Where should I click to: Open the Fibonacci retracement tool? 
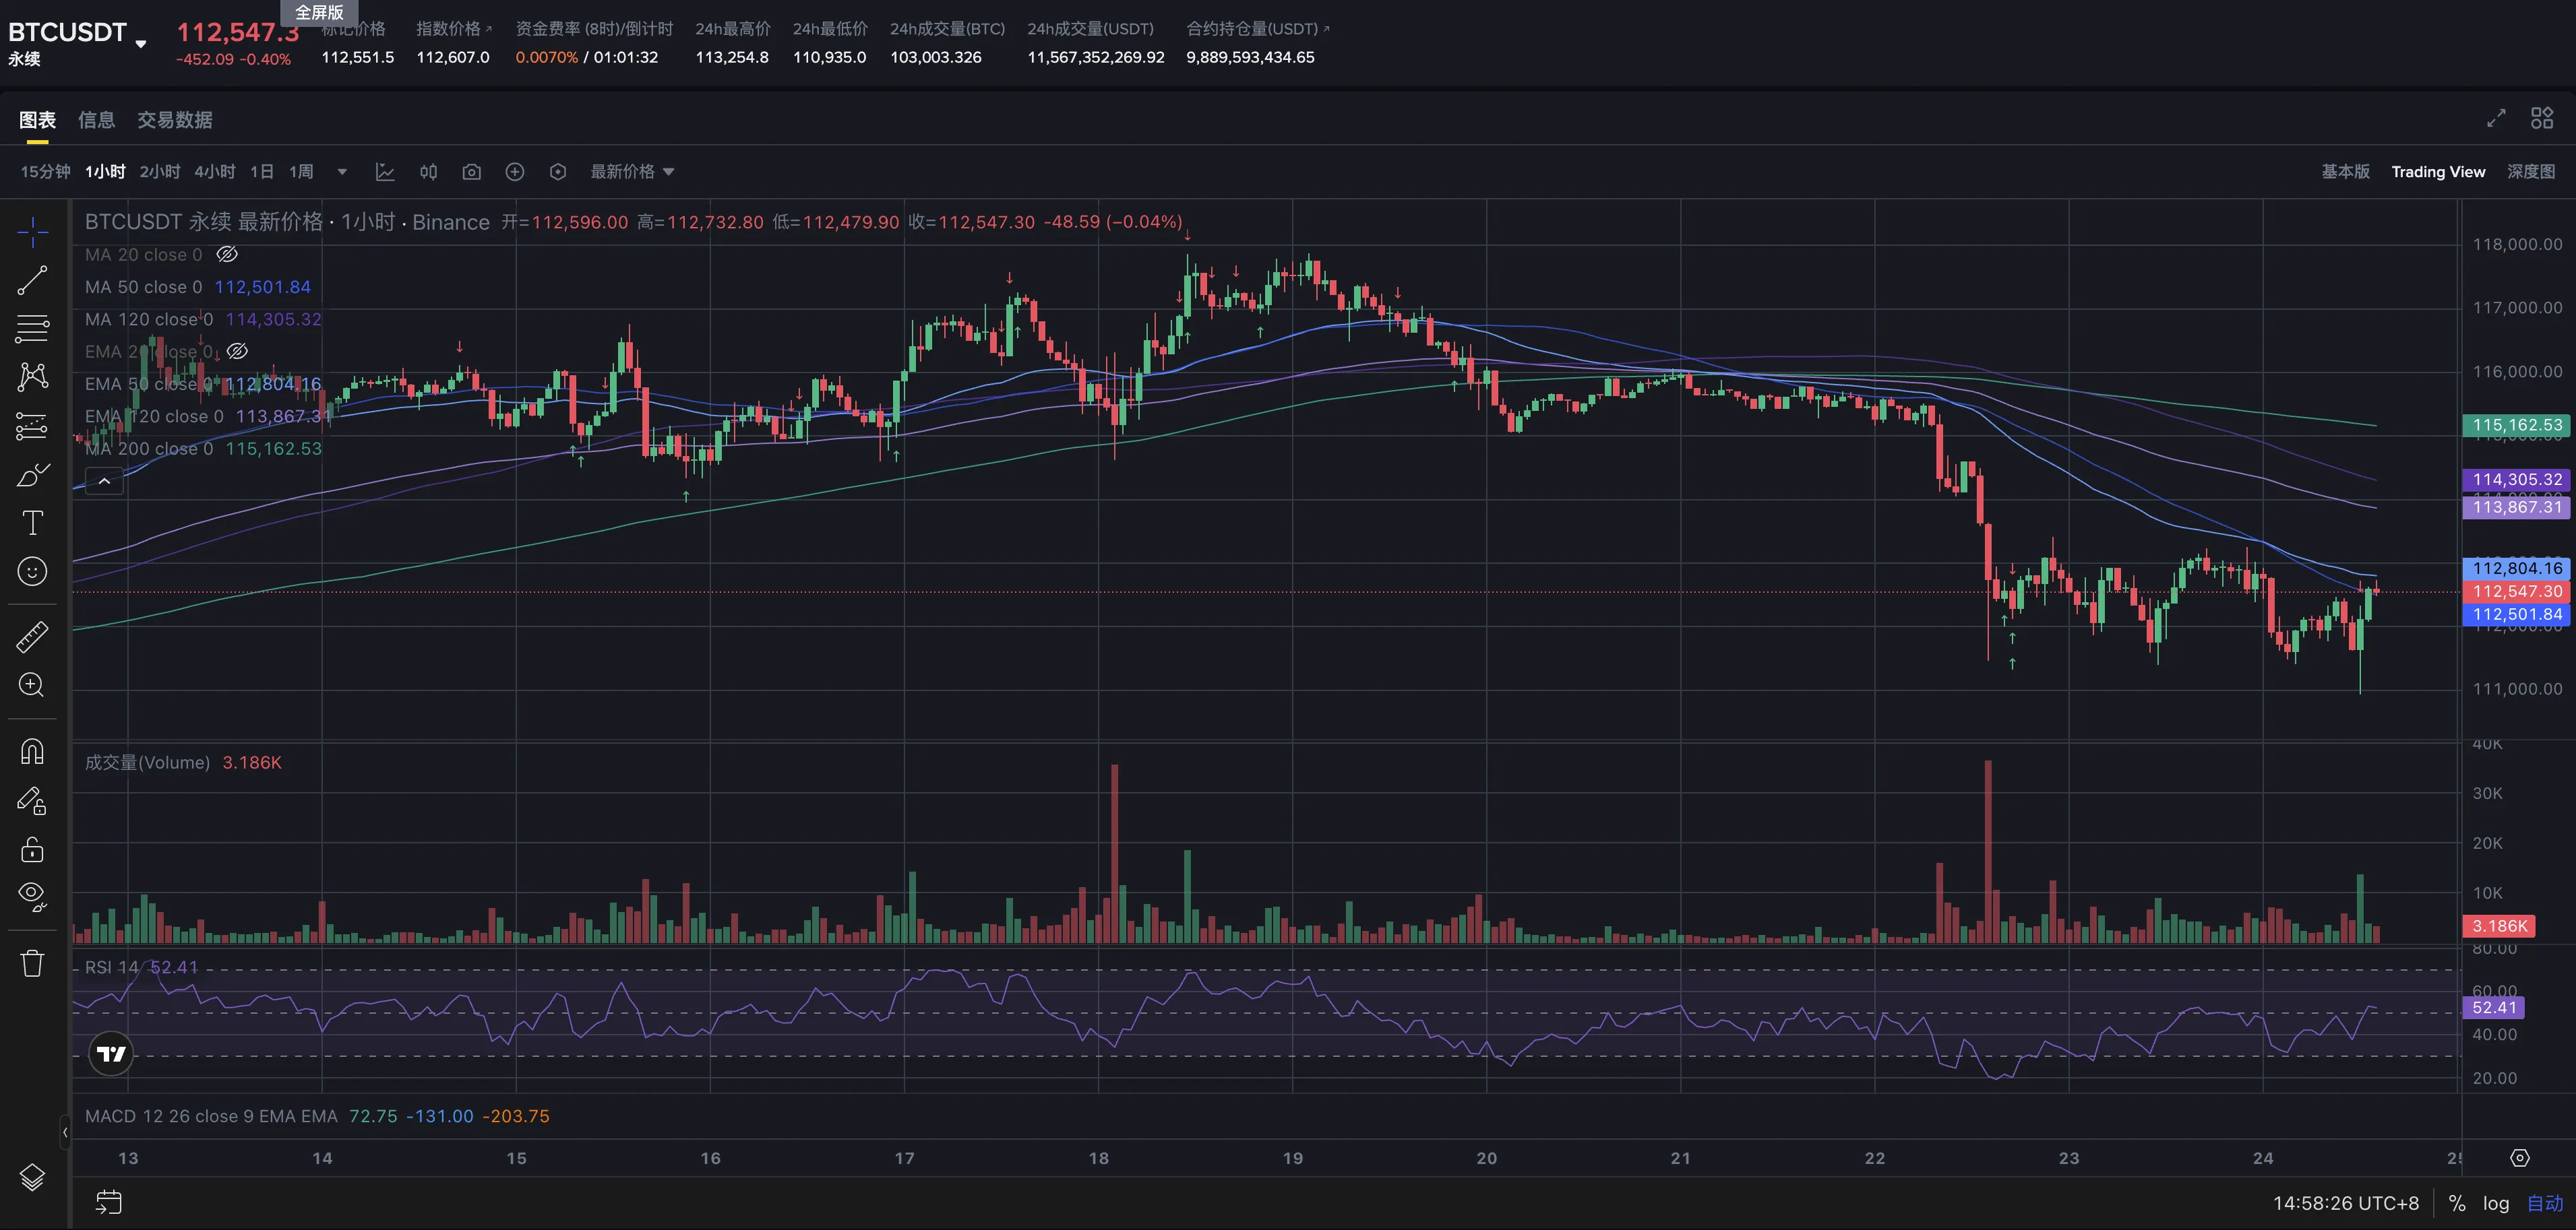click(x=32, y=329)
